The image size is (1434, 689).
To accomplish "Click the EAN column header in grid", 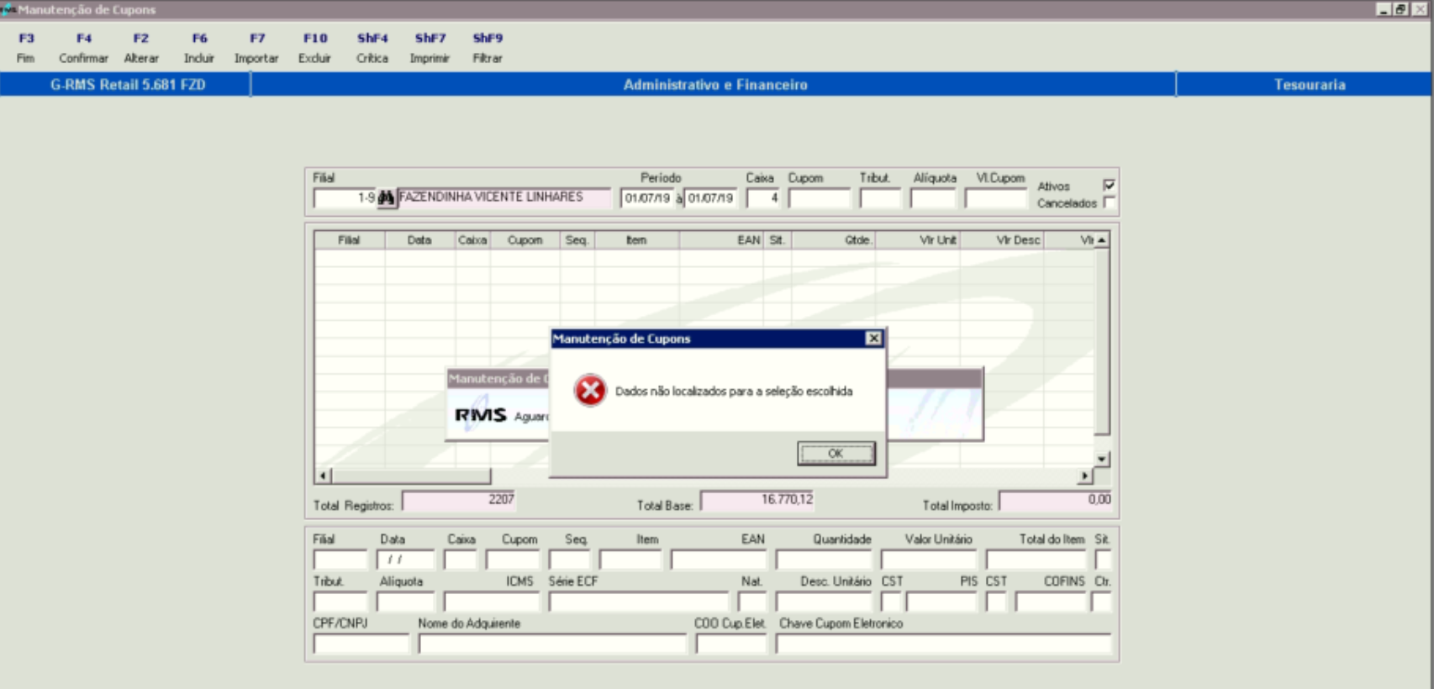I will coord(721,240).
